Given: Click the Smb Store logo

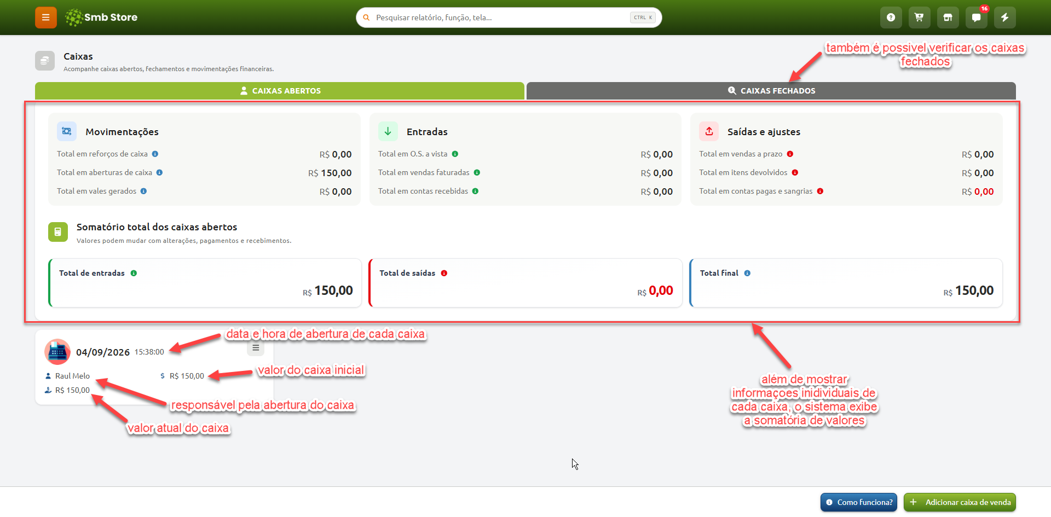Looking at the screenshot, I should (101, 18).
